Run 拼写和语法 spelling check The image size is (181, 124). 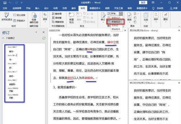coord(7,17)
